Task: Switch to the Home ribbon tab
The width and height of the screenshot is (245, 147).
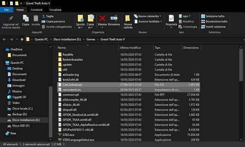Action: [20, 10]
